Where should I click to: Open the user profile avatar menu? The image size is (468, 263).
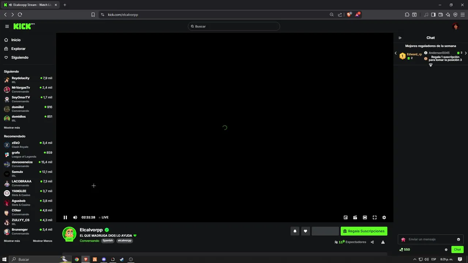[x=455, y=26]
